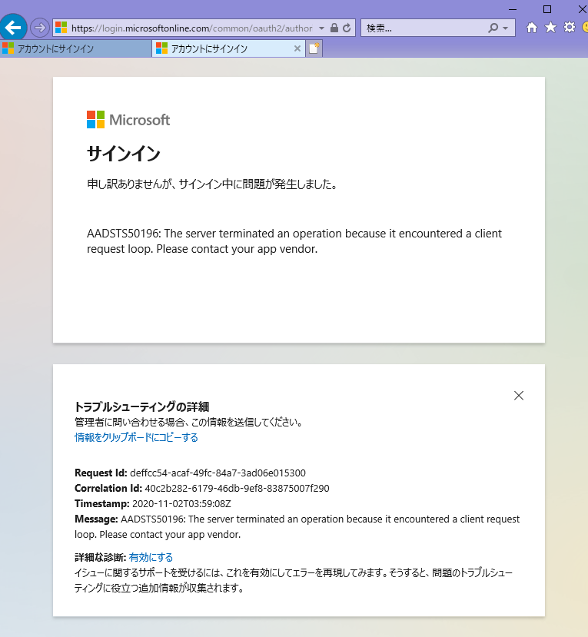Viewport: 588px width, 637px height.
Task: Switch to first アカウントにサインイン tab
Action: coord(75,48)
